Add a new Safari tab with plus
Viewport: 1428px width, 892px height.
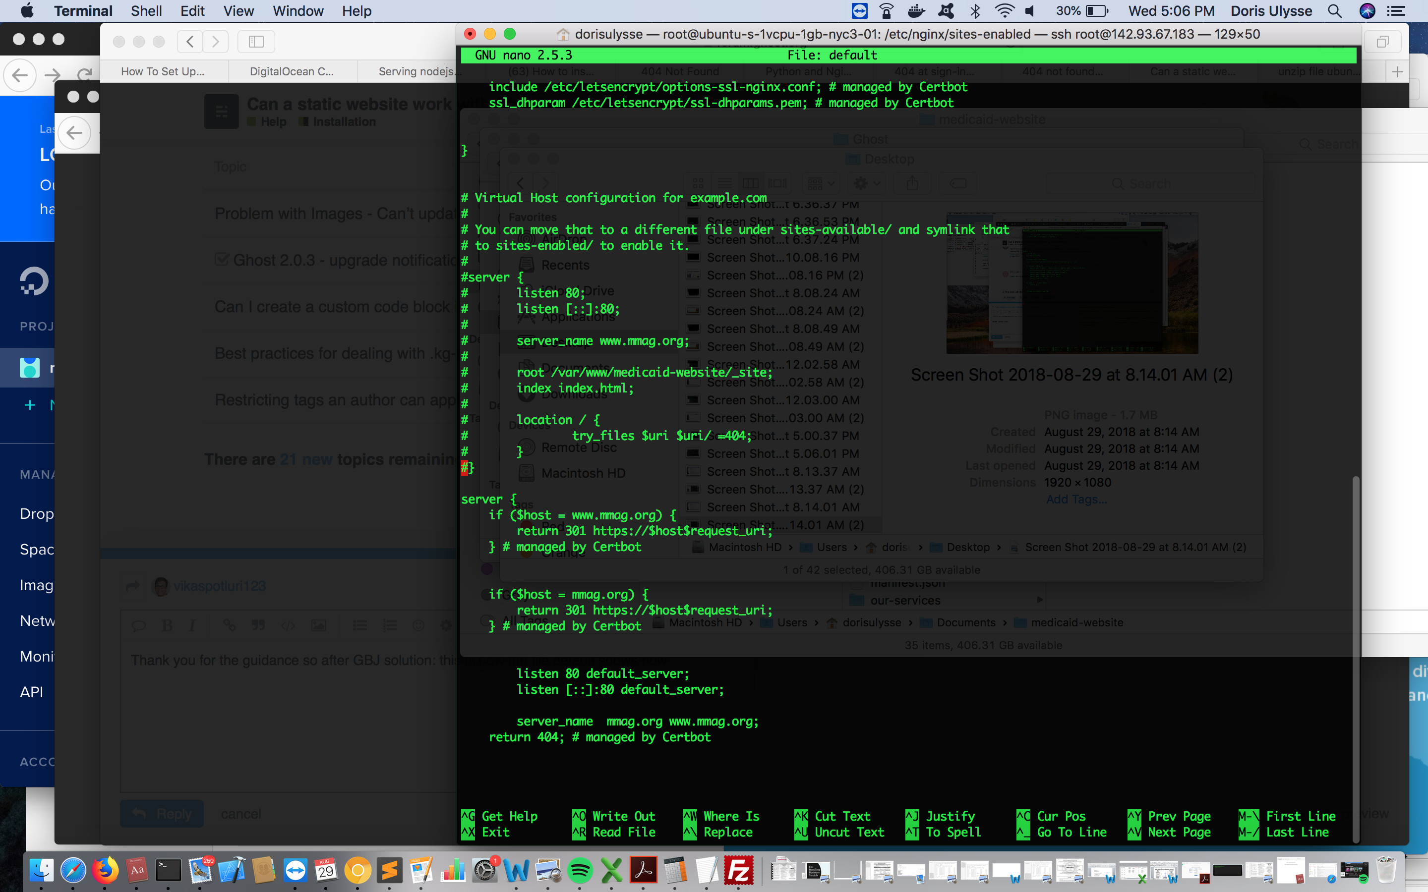click(x=1397, y=72)
